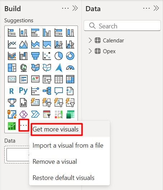
Task: Select the Matrix visual
Action: pos(70,79)
